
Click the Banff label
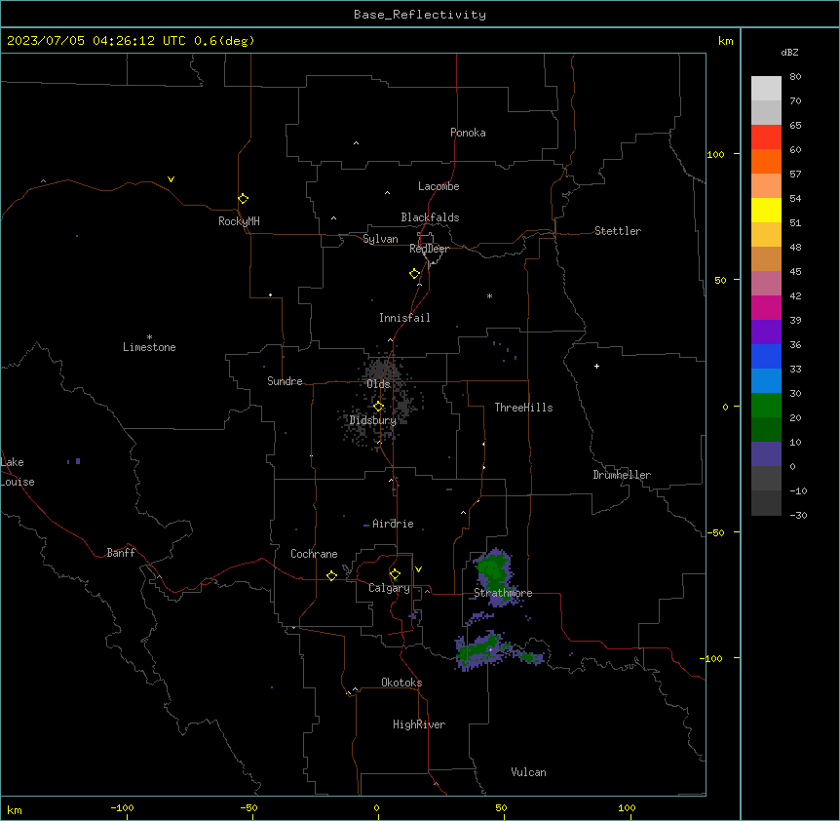pos(121,553)
